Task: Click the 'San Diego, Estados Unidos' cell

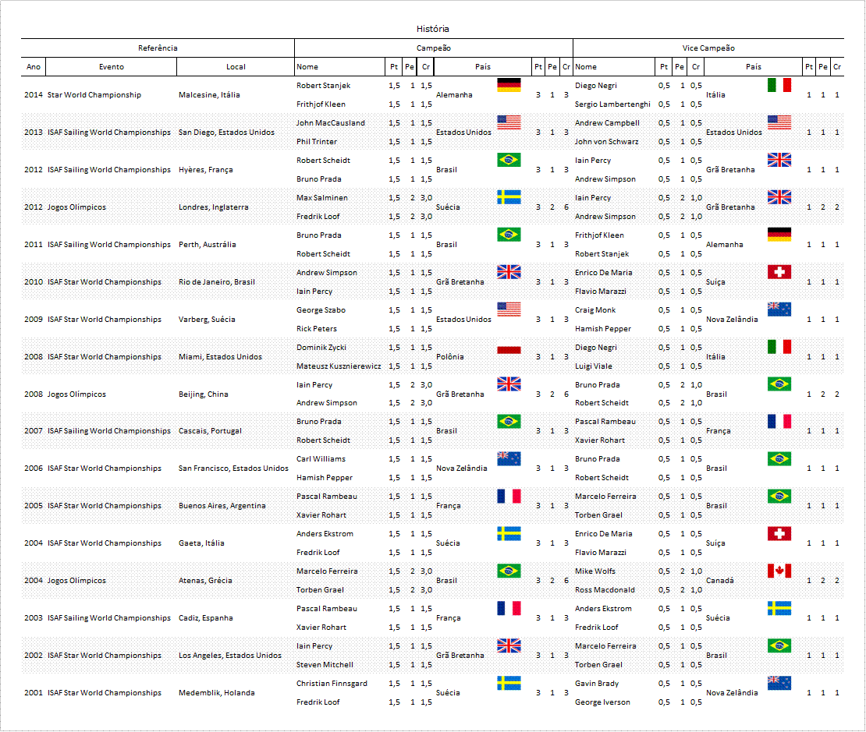Action: pyautogui.click(x=226, y=133)
